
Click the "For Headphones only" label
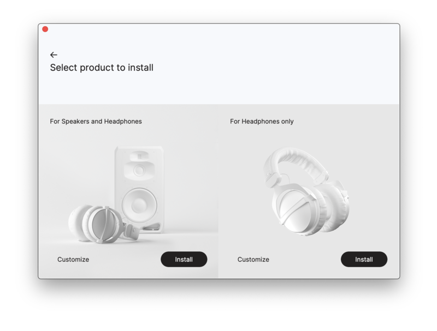tap(262, 122)
